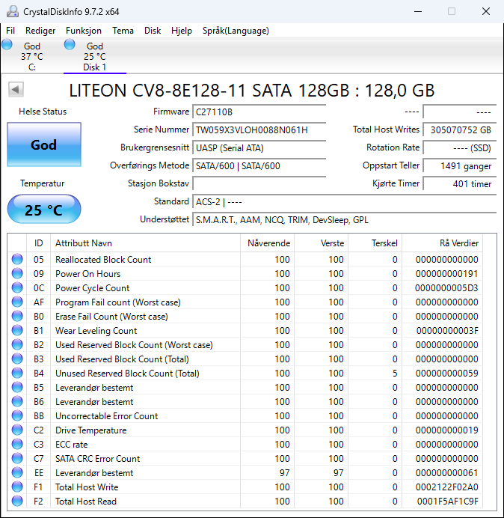504x518 pixels.
Task: Click status orb for SATA CRC Error Count
Action: point(17,458)
